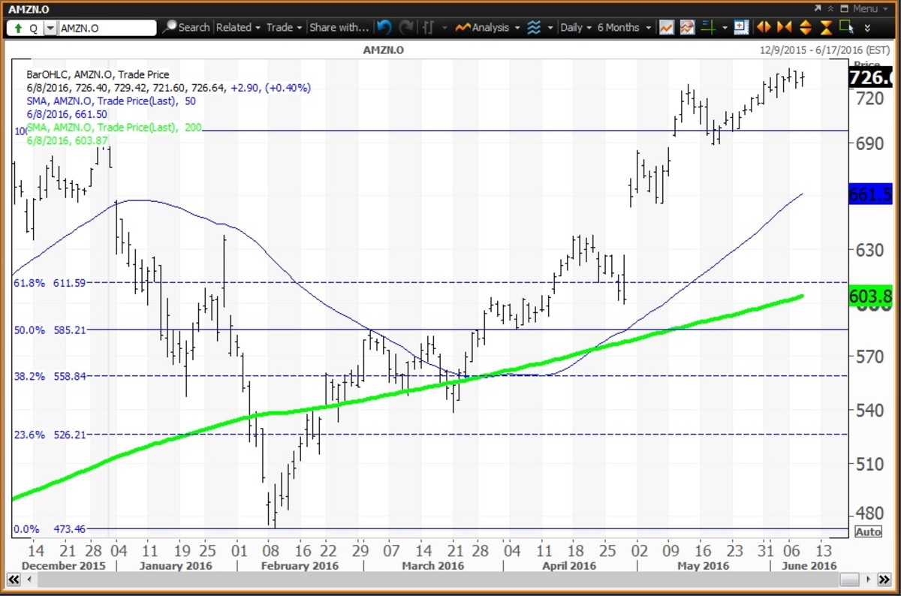Click the redo arrow icon
This screenshot has height=596, width=901.
tap(406, 28)
